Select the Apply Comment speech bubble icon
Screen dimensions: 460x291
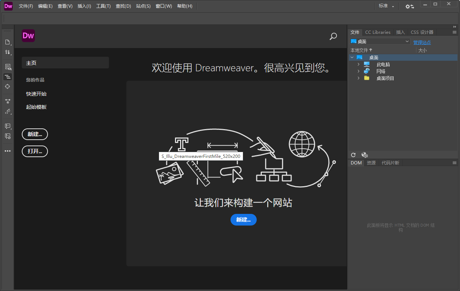(x=8, y=126)
